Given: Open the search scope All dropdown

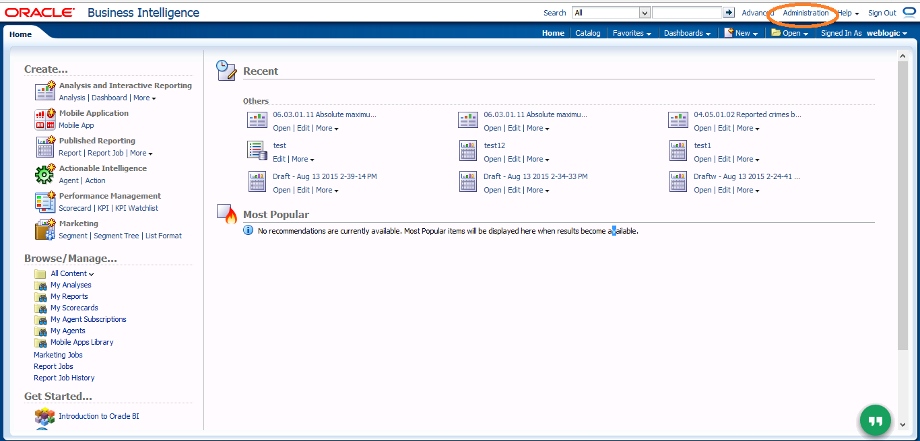Looking at the screenshot, I should [644, 13].
